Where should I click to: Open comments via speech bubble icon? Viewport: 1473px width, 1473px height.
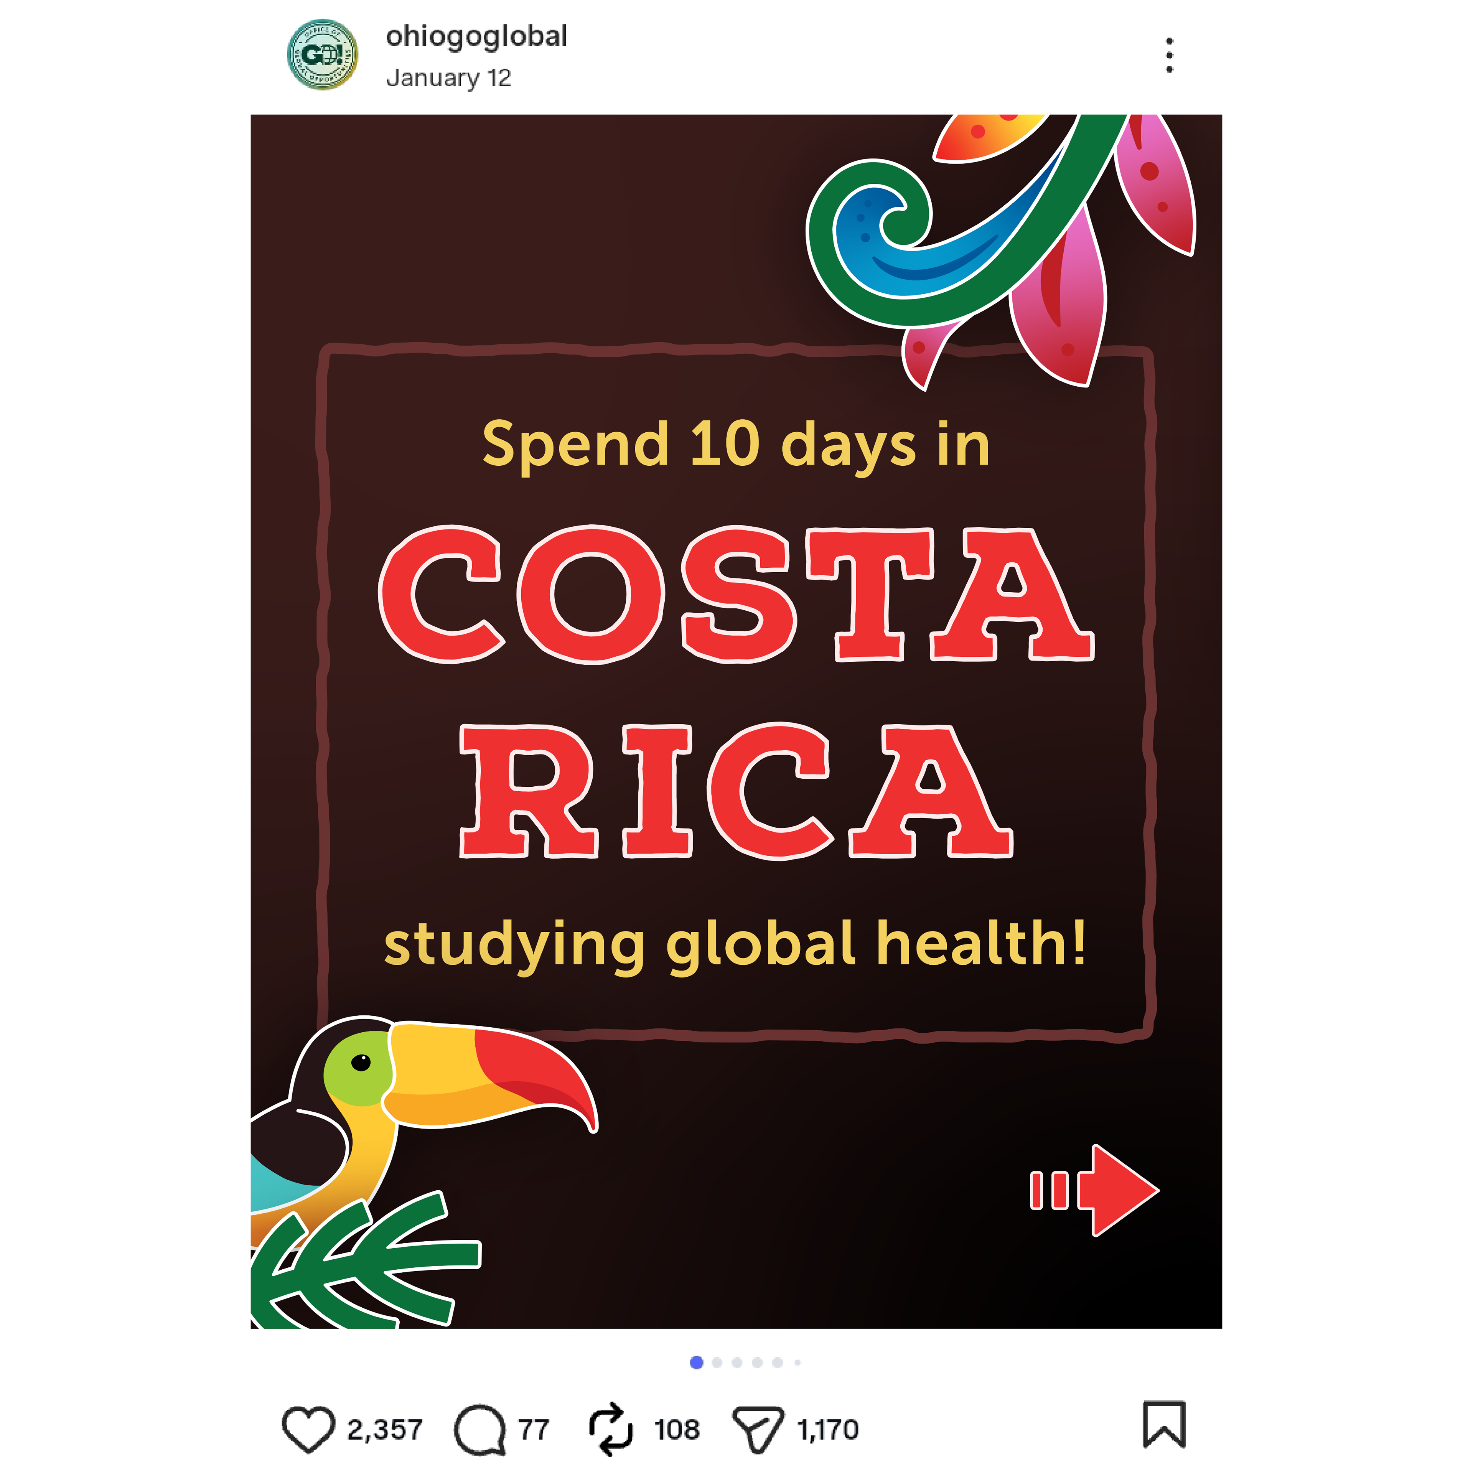(479, 1430)
